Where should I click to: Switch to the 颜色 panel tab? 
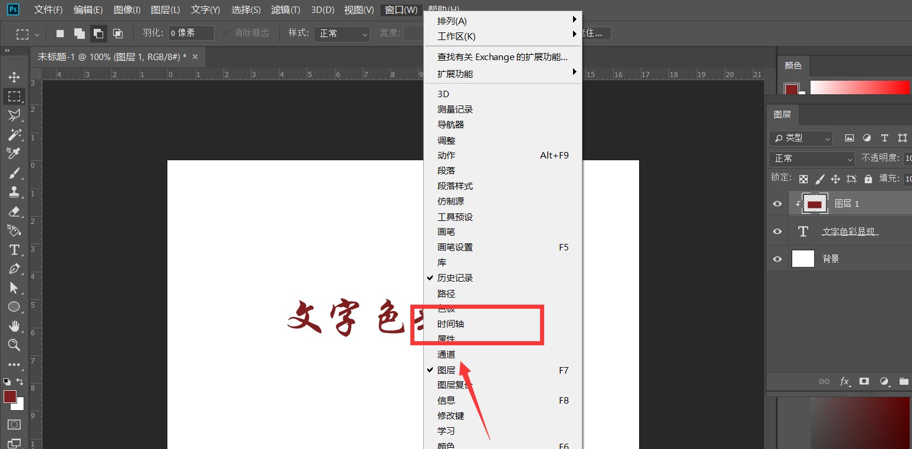(x=793, y=65)
